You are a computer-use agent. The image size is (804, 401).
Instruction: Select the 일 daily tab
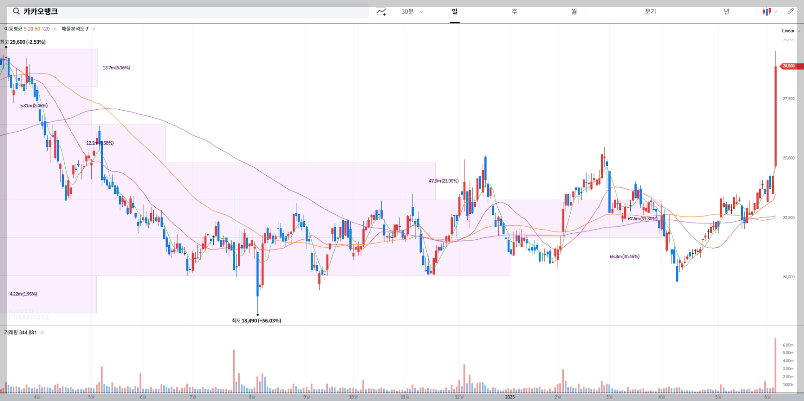coord(455,12)
